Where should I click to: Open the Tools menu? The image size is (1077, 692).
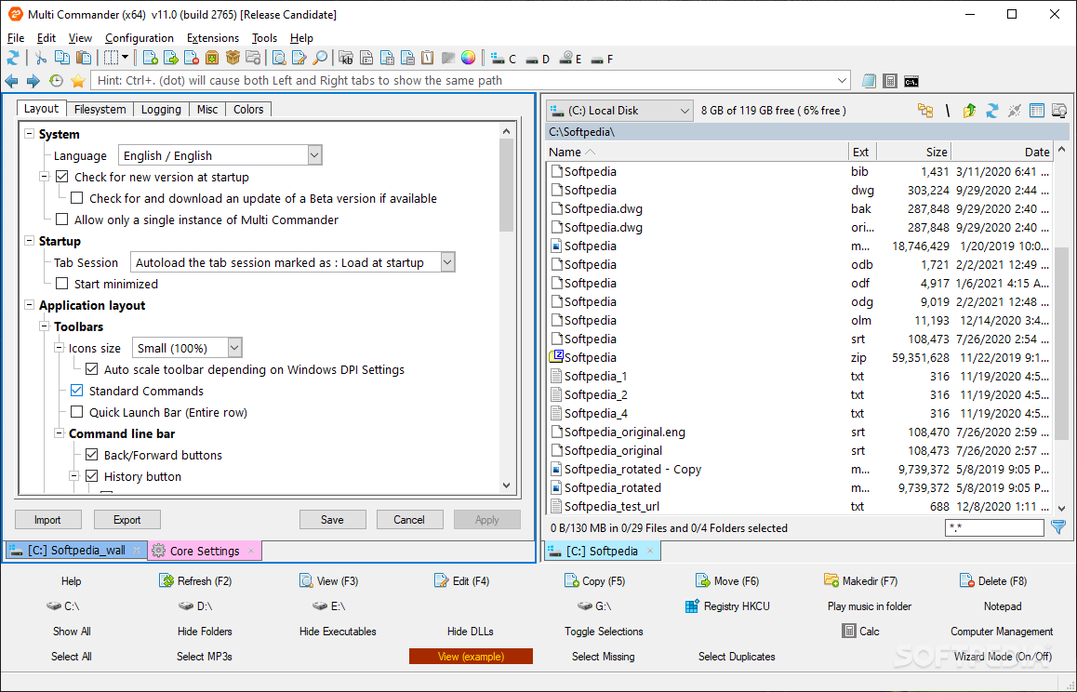click(x=264, y=38)
